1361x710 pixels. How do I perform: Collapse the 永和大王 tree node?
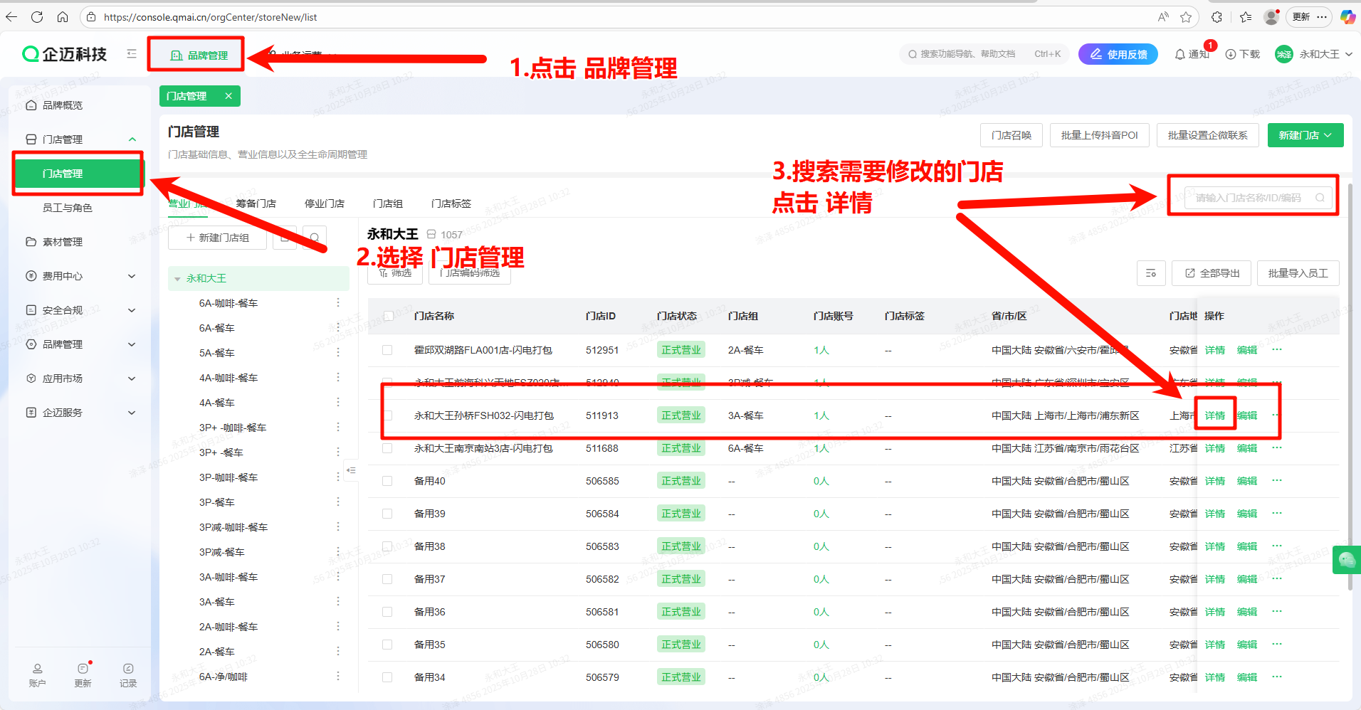point(177,279)
